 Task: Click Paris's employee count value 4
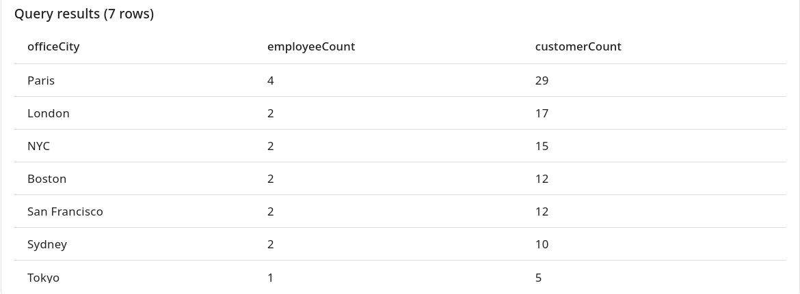[271, 80]
